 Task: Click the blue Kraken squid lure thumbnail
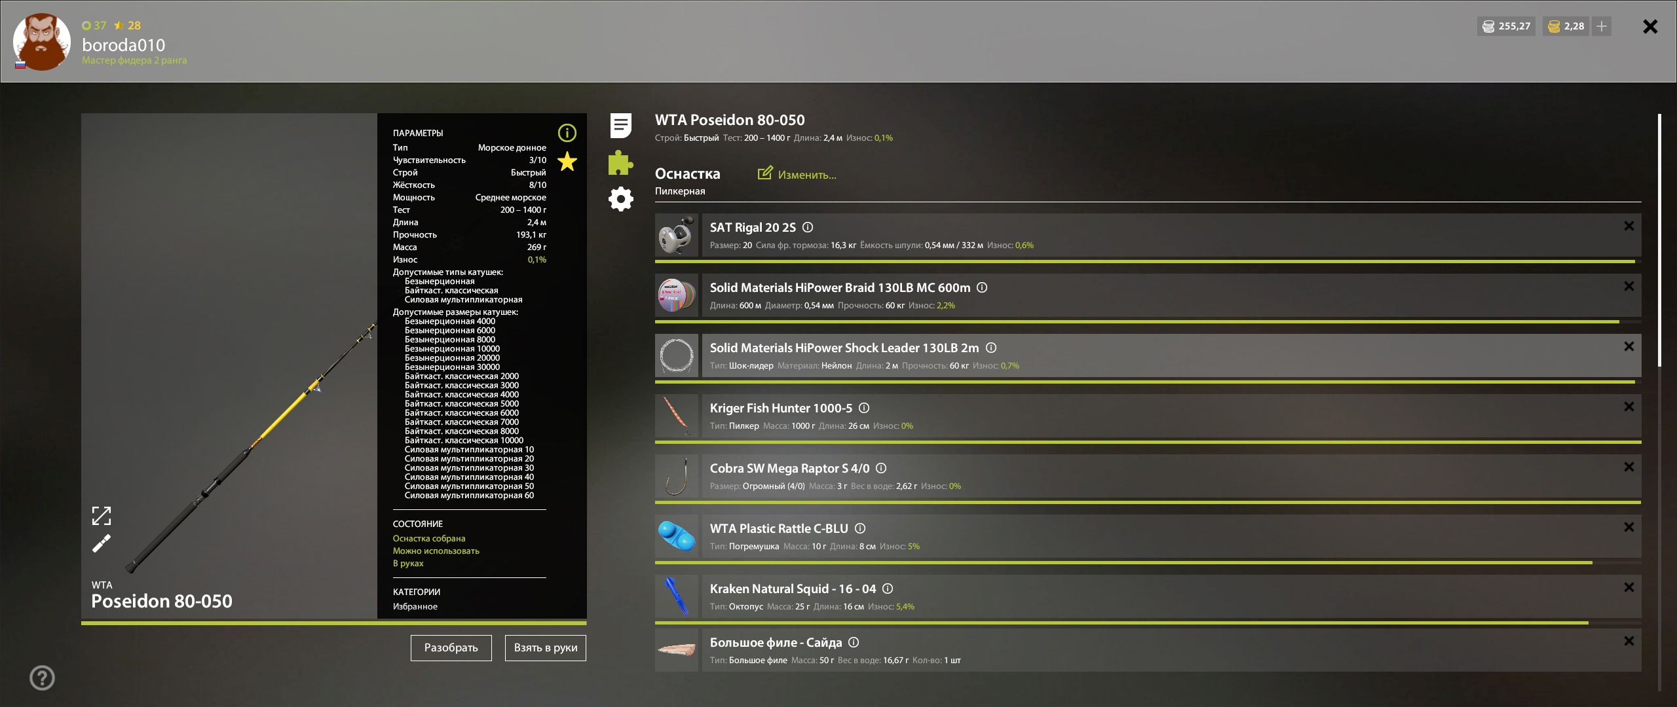point(677,596)
